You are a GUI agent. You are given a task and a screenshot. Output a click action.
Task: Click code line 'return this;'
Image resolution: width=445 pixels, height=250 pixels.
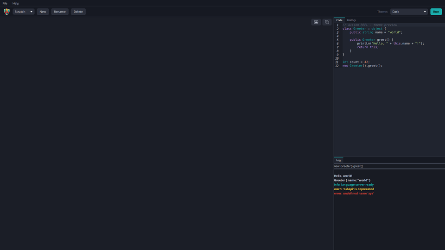tap(368, 47)
